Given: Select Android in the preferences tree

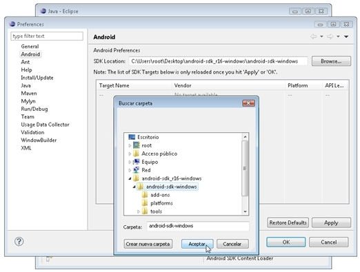Looking at the screenshot, I should (30, 54).
